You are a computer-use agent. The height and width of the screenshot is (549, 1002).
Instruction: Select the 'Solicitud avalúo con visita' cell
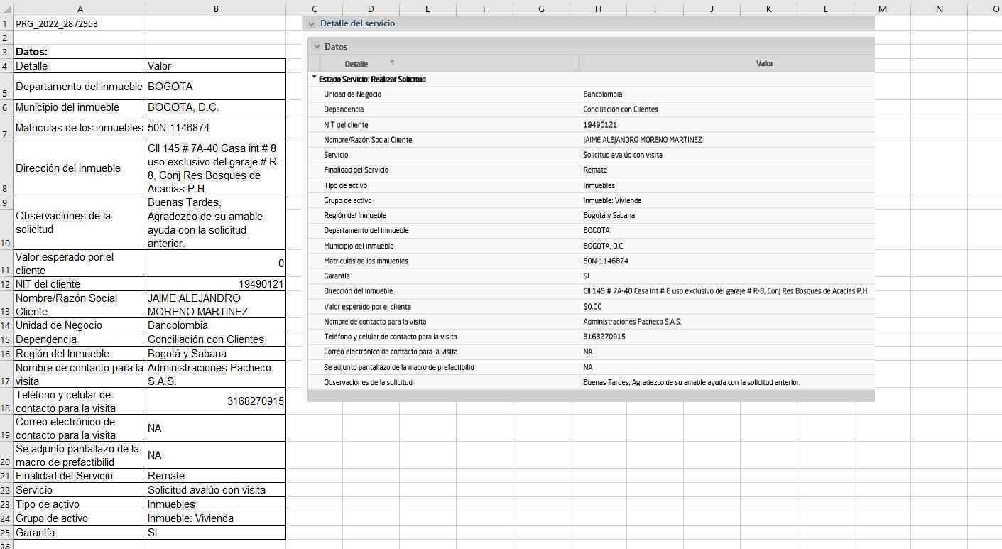click(216, 490)
